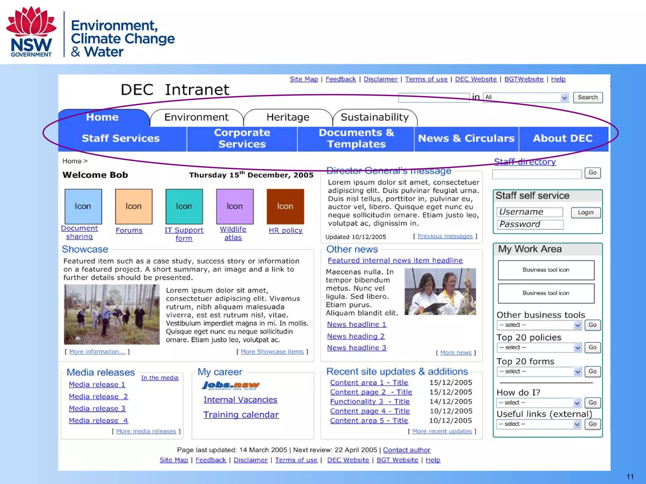Expand the Top 20 policies dropdown
This screenshot has height=484, width=646.
tap(539, 348)
